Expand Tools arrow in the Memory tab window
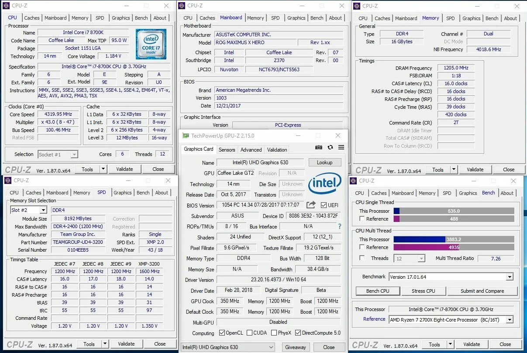This screenshot has width=527, height=353. 454,170
